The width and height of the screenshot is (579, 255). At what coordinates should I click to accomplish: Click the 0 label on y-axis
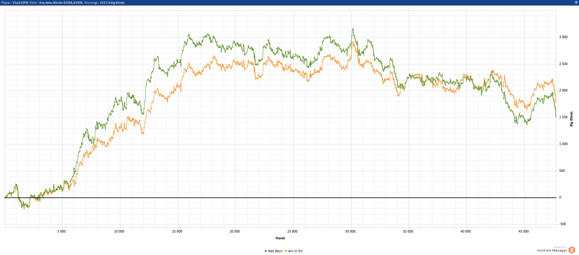pyautogui.click(x=560, y=197)
